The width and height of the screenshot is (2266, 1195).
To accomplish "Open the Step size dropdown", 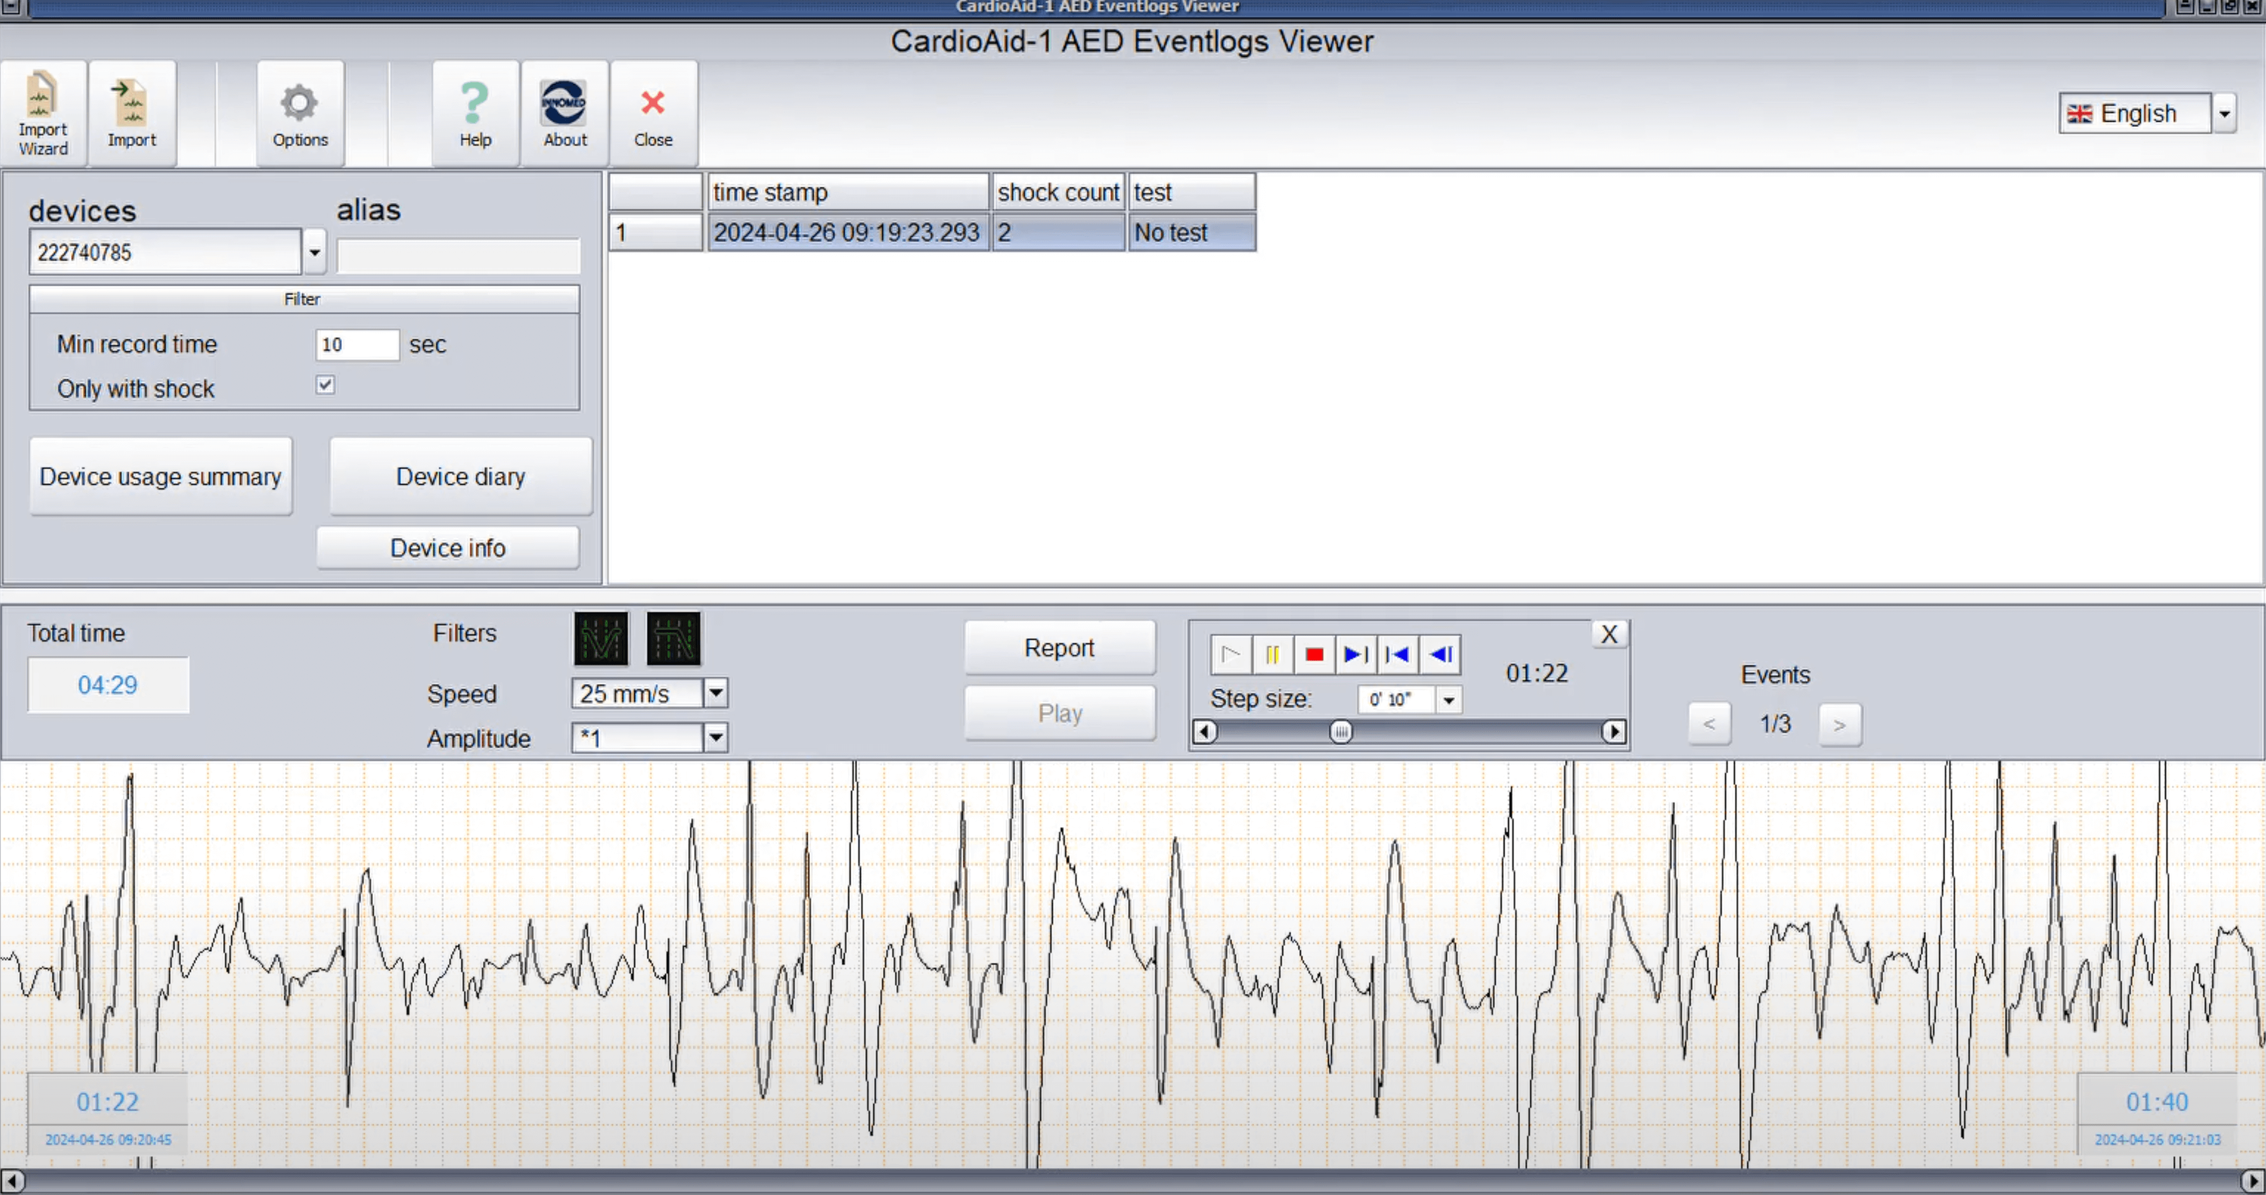I will (x=1449, y=701).
